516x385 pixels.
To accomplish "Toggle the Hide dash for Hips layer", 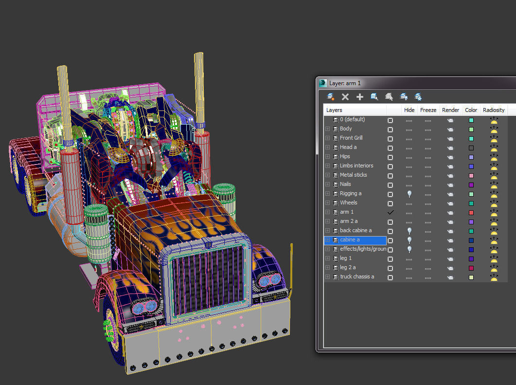I will click(409, 158).
